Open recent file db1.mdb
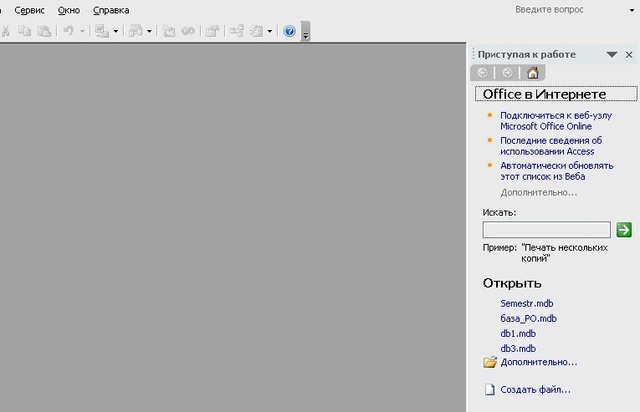 (x=518, y=333)
